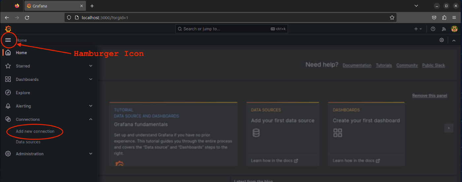This screenshot has width=462, height=182.
Task: Click the Remove this panel link
Action: [x=429, y=96]
